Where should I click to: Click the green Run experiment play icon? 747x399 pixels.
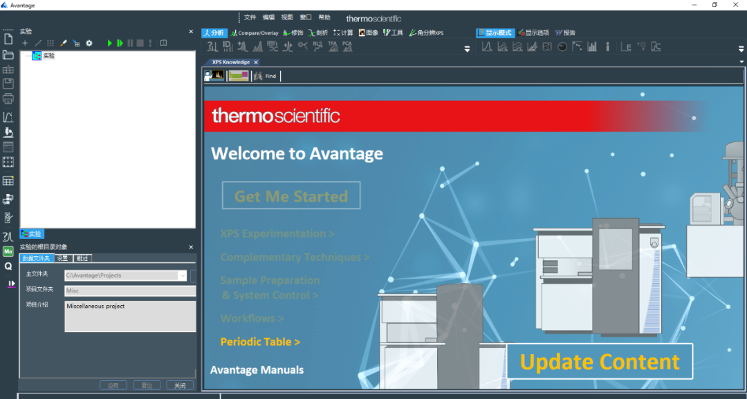[x=109, y=43]
